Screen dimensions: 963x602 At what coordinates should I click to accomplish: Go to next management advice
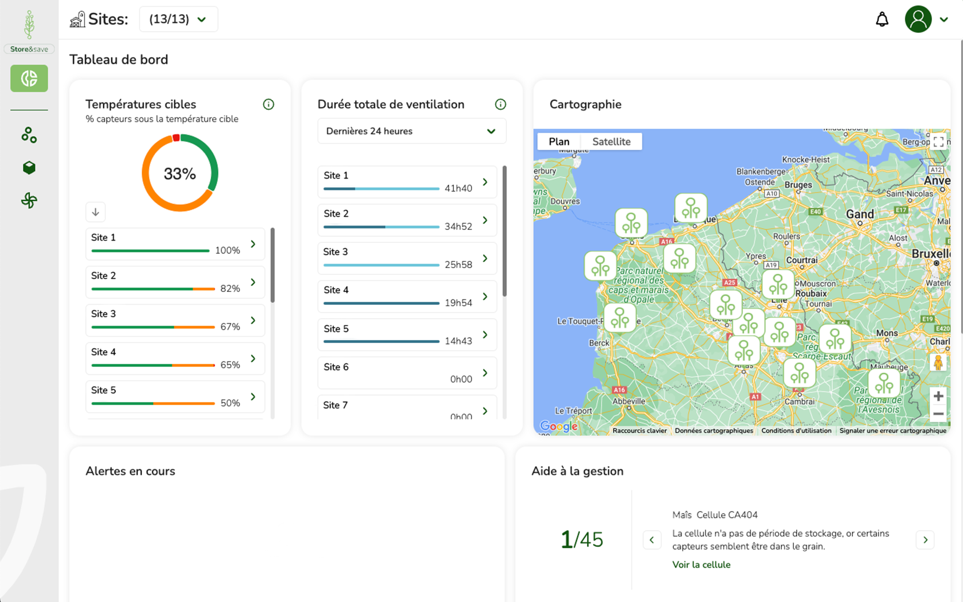coord(925,540)
